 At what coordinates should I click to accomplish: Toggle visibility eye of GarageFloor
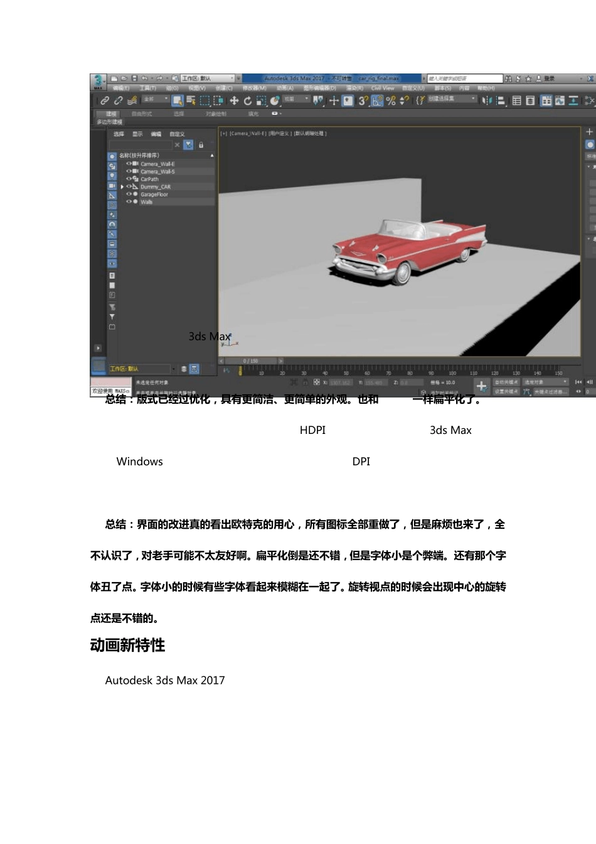tap(129, 194)
